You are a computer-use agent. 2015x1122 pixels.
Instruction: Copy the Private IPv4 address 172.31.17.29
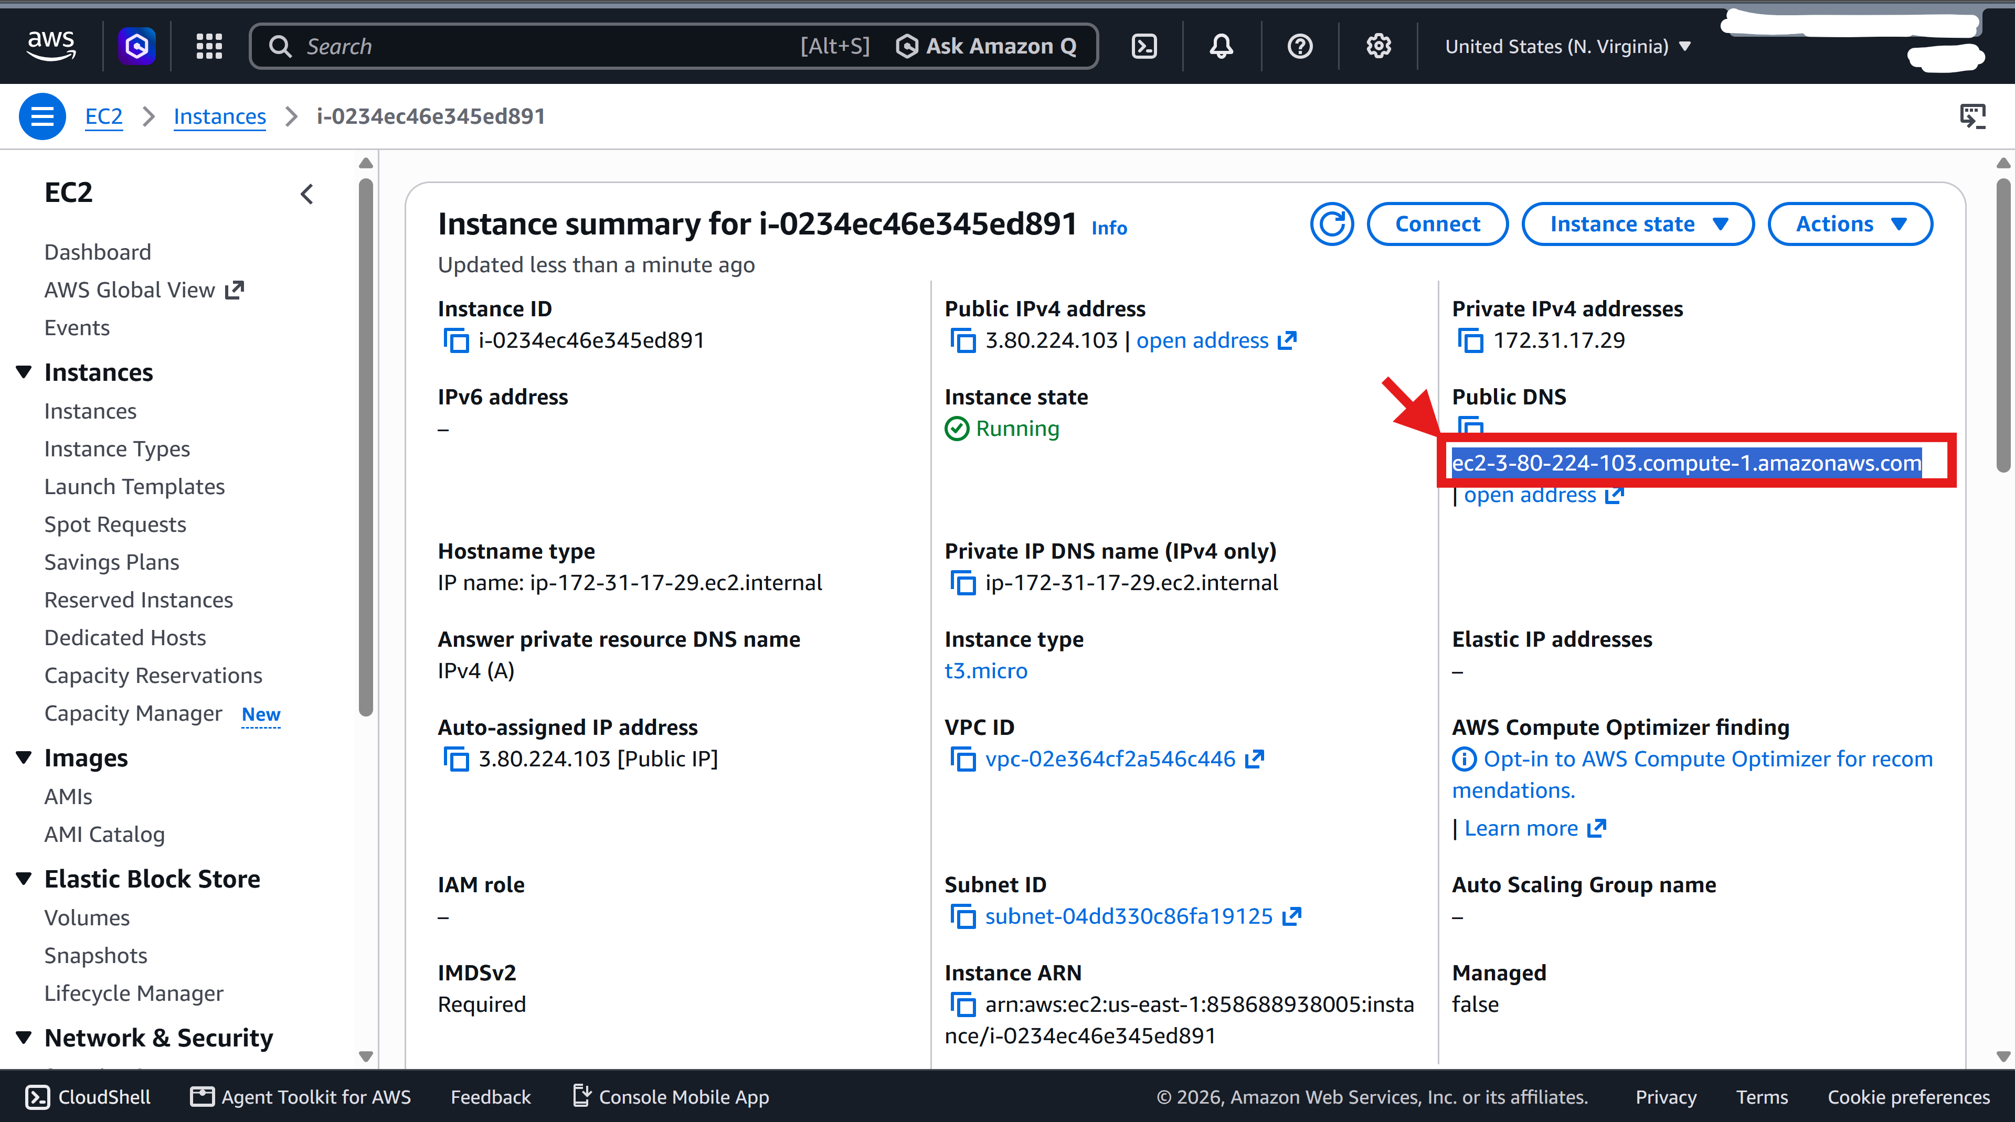pos(1470,341)
